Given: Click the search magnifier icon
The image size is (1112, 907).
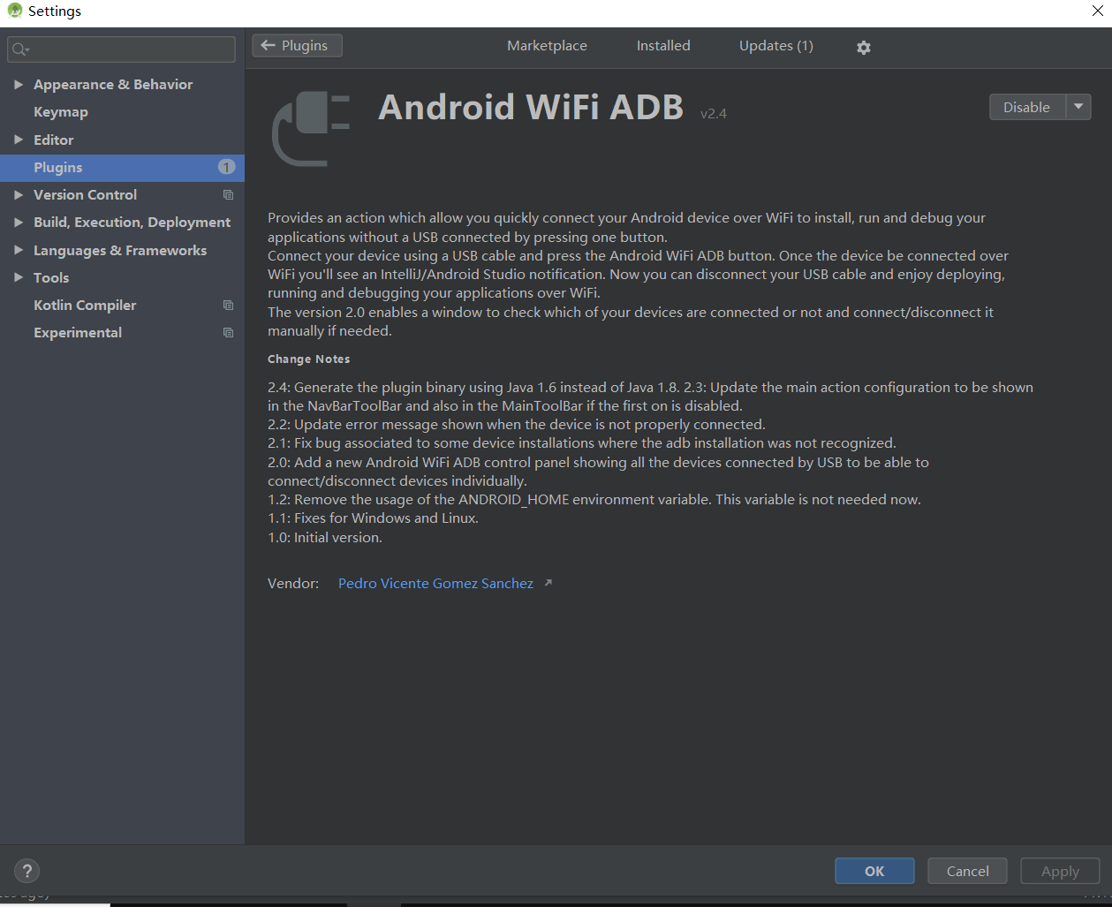Looking at the screenshot, I should (x=20, y=49).
